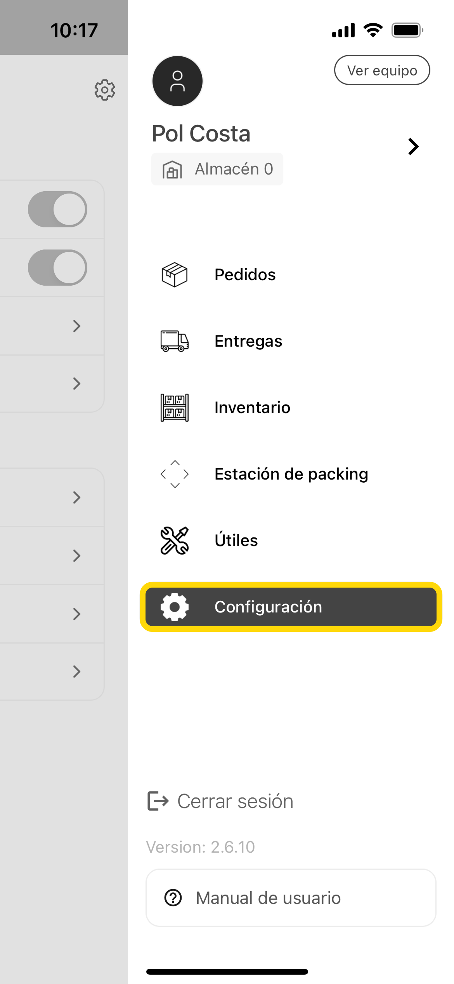Image resolution: width=454 pixels, height=984 pixels.
Task: Tap the settings gear above the left panel toggles
Action: click(x=104, y=89)
